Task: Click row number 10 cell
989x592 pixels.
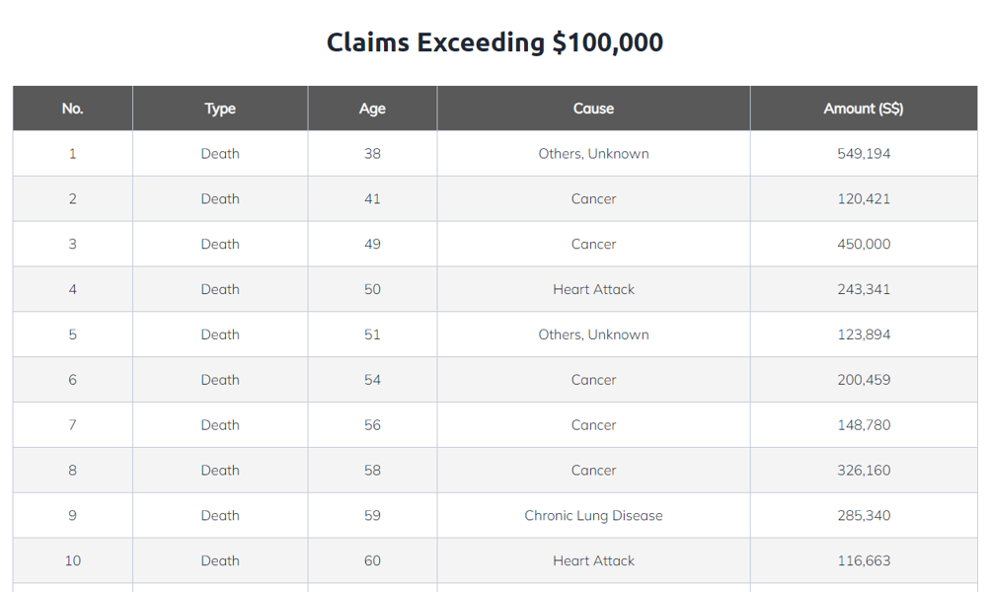Action: [x=72, y=561]
